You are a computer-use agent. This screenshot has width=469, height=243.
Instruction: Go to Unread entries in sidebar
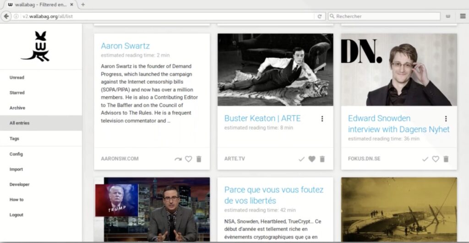(17, 77)
